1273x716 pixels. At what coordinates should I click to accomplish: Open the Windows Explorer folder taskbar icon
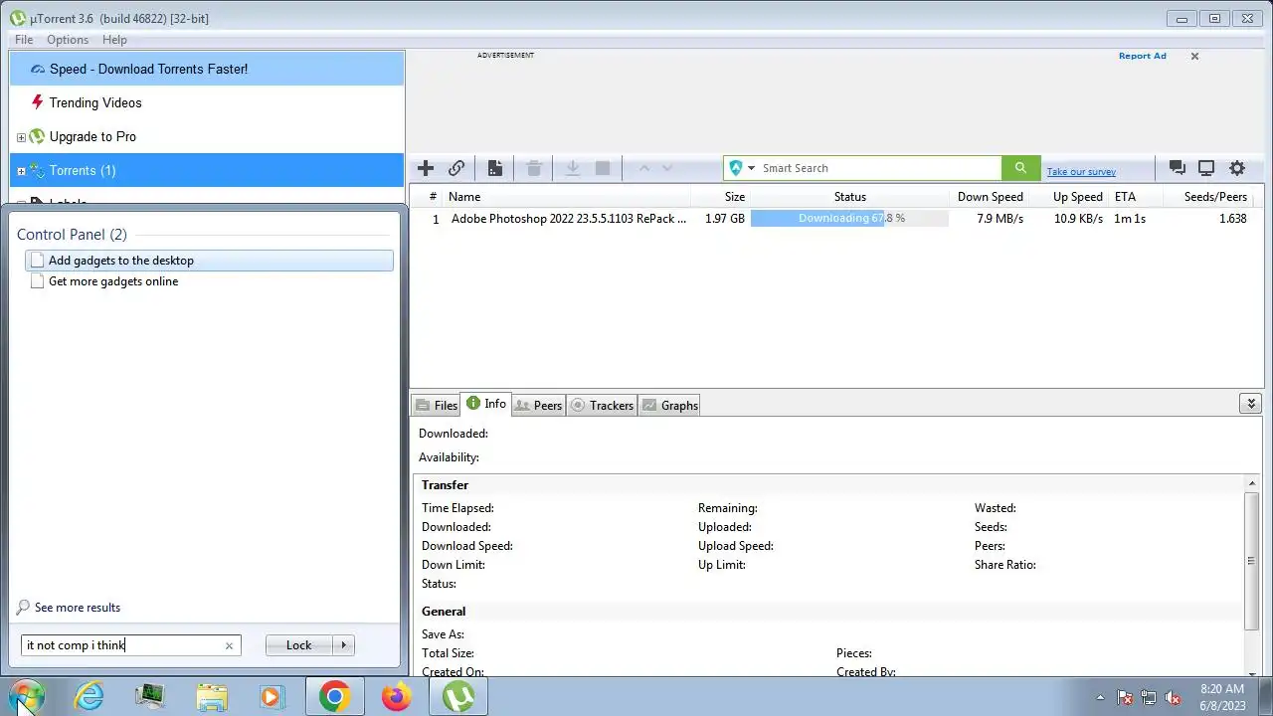212,696
